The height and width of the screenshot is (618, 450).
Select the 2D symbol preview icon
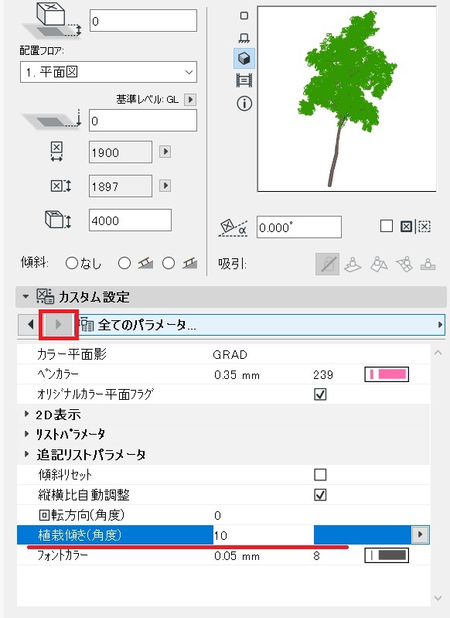click(244, 15)
